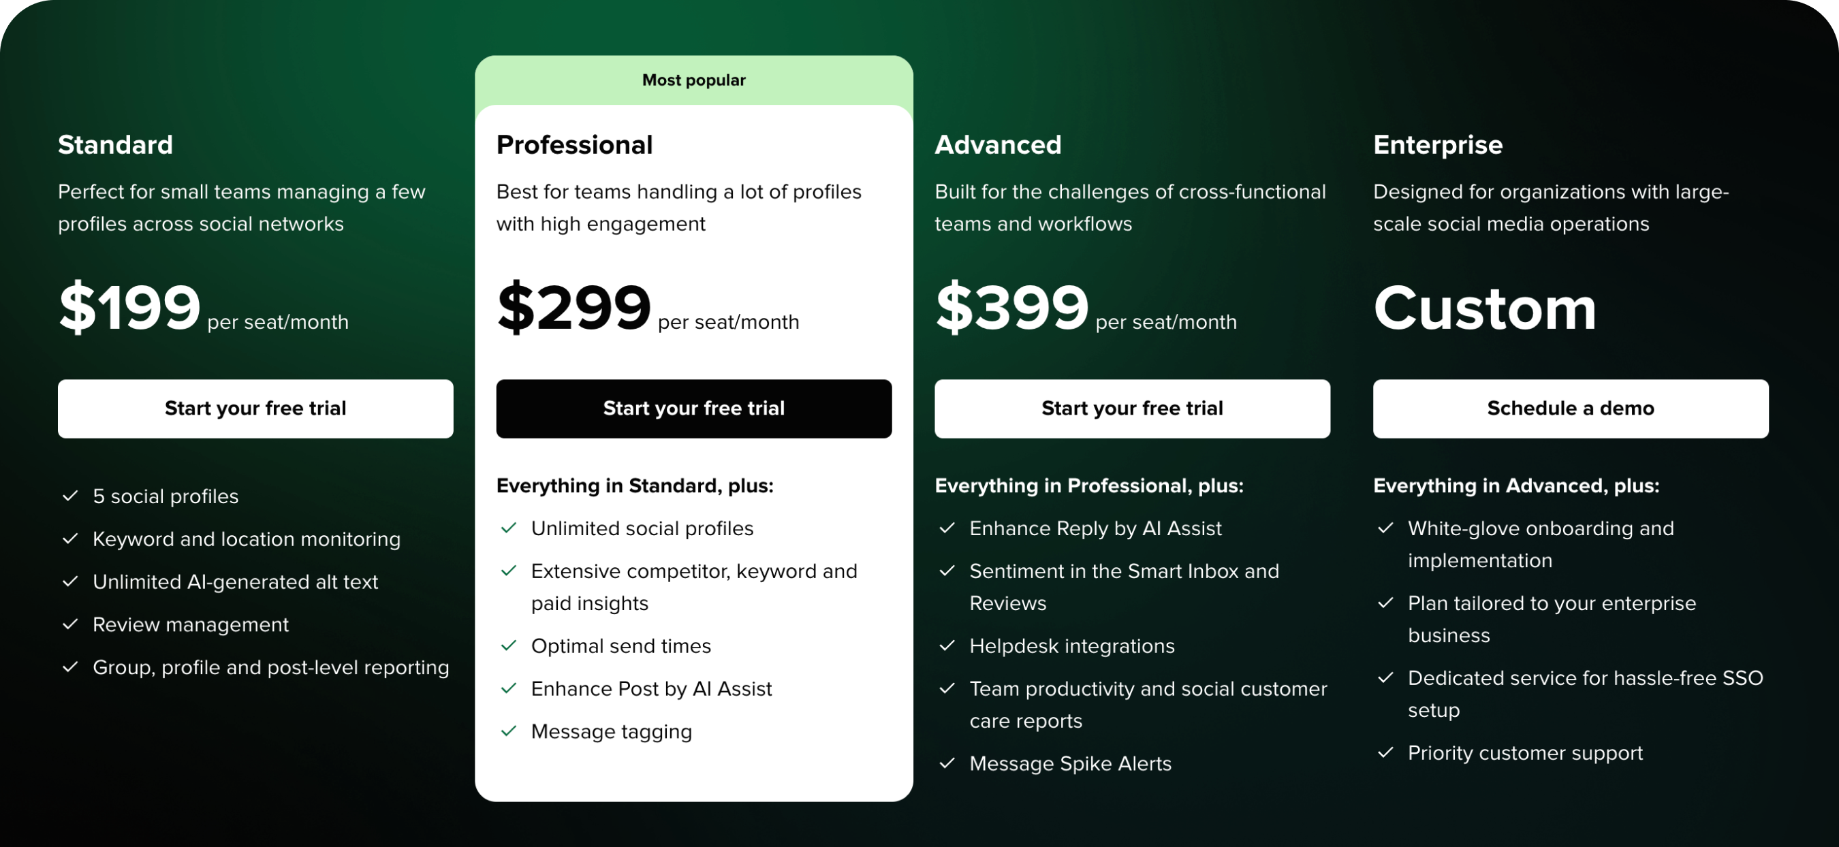Click the checkmark beside Message Spike Alerts
Viewport: 1839px width, 847px height.
pyautogui.click(x=947, y=763)
